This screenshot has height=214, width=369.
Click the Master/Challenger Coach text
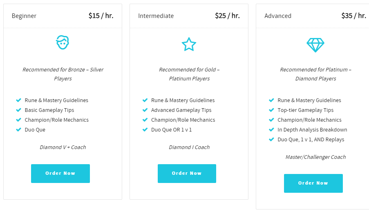pos(315,157)
